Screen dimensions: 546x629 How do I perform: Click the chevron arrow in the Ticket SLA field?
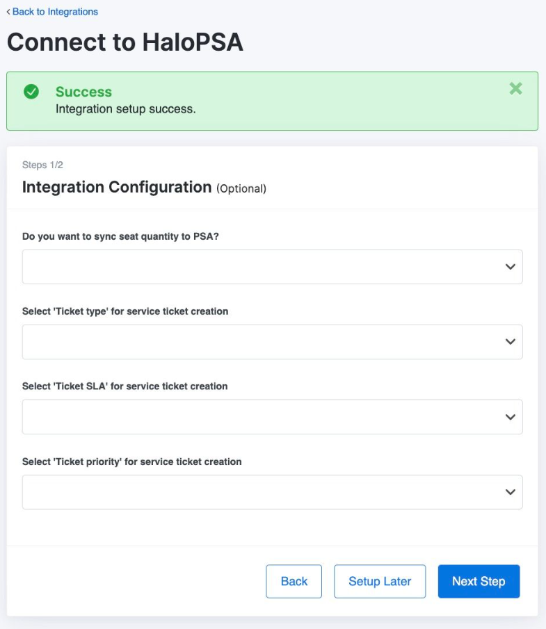[x=510, y=417]
